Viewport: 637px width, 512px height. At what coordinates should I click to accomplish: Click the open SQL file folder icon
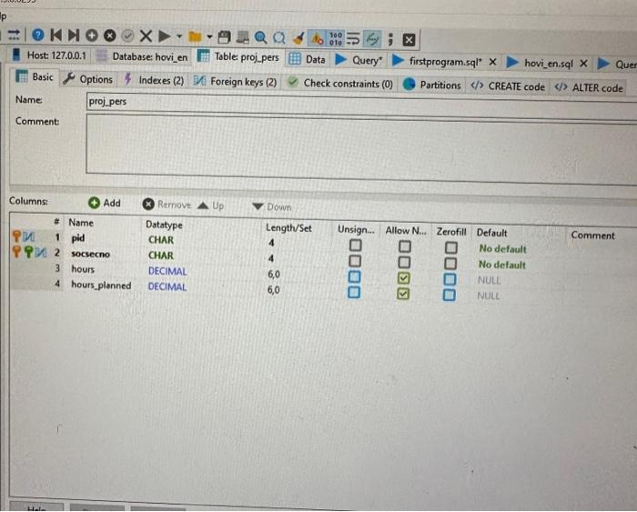click(196, 37)
